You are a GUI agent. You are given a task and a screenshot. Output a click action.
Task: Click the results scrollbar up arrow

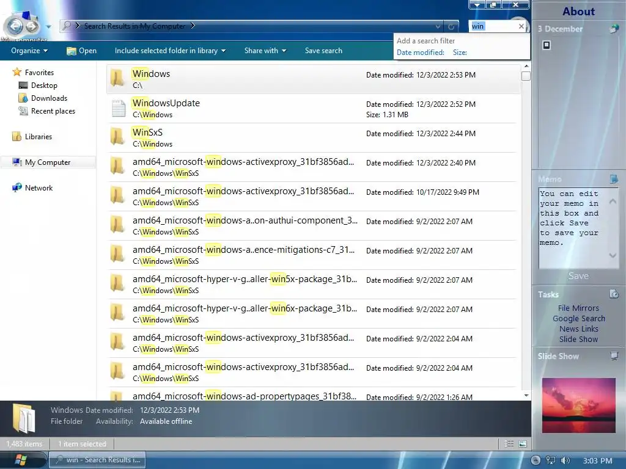tap(526, 66)
